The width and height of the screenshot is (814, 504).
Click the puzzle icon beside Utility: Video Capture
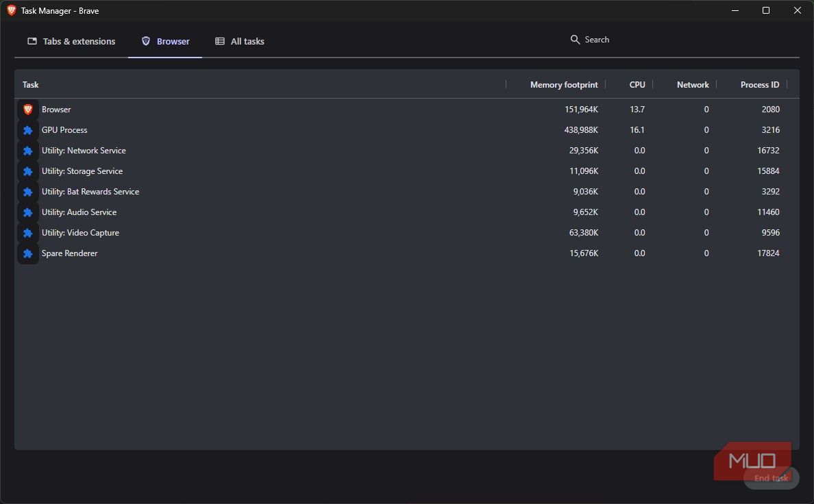28,233
